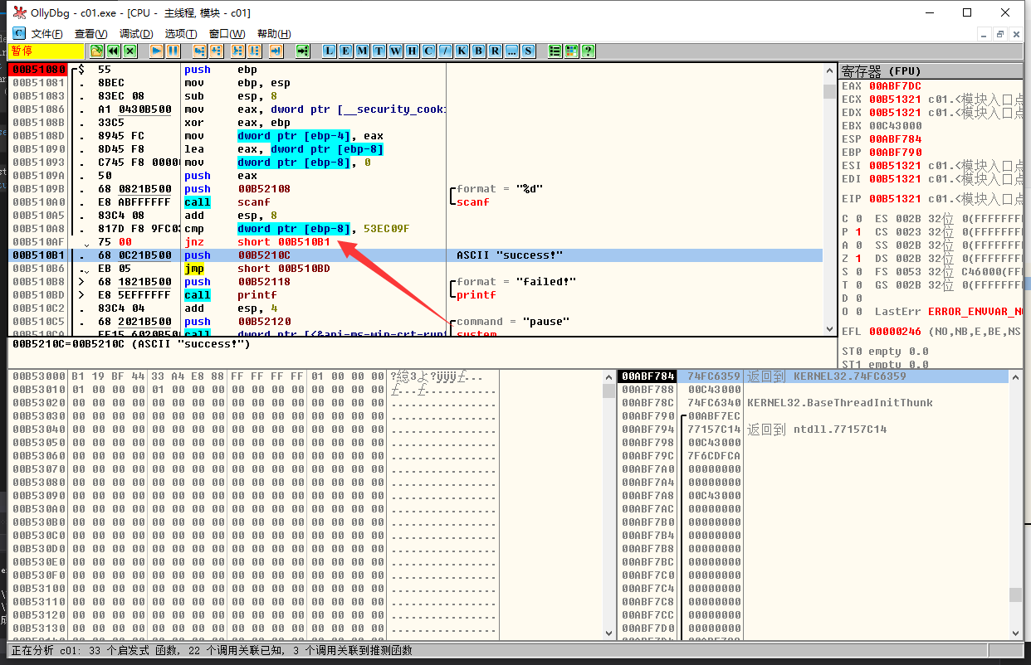Go to address with the green arrow icon

[302, 51]
